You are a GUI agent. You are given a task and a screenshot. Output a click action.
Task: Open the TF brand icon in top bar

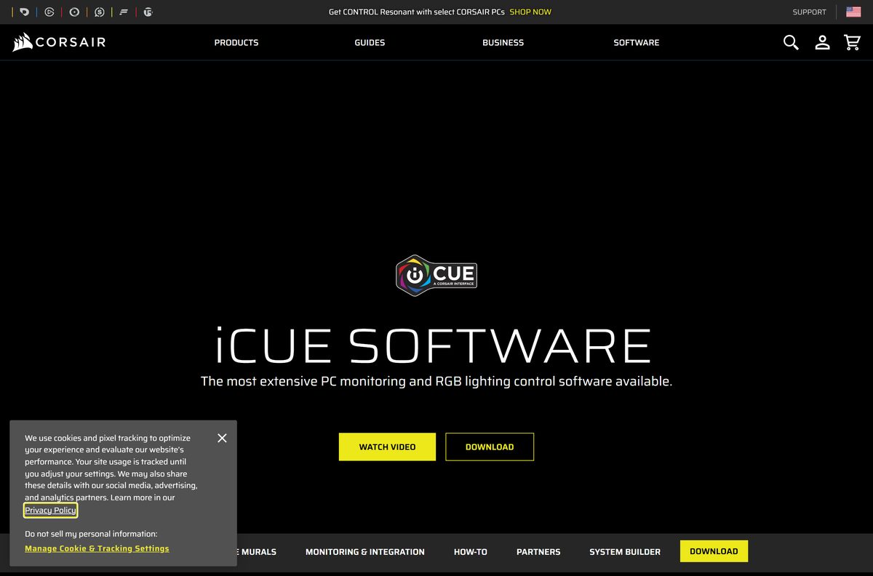click(x=148, y=12)
